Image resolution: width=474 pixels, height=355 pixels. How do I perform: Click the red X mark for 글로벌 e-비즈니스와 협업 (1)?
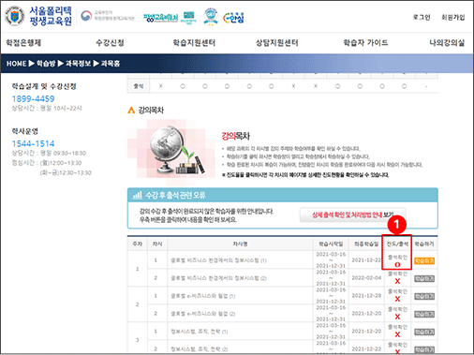tap(397, 299)
